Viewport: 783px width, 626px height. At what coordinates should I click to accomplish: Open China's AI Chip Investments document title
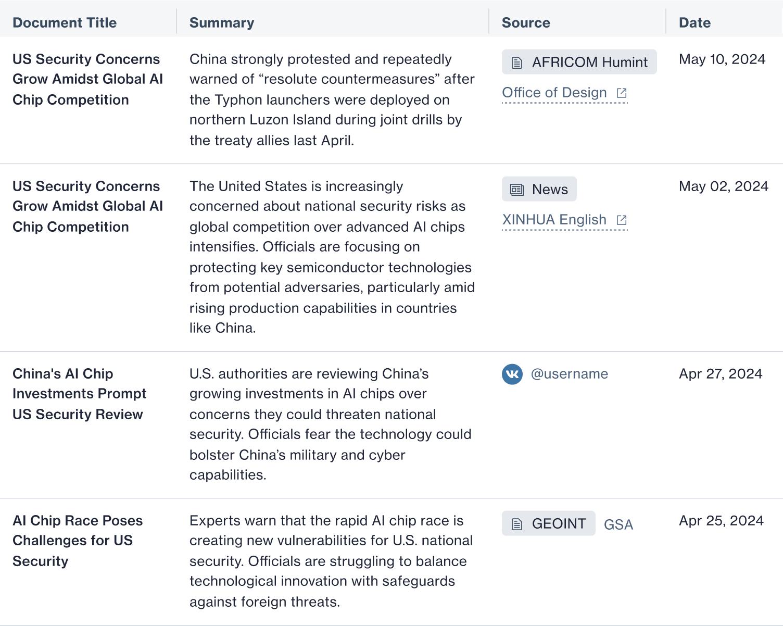(x=79, y=394)
